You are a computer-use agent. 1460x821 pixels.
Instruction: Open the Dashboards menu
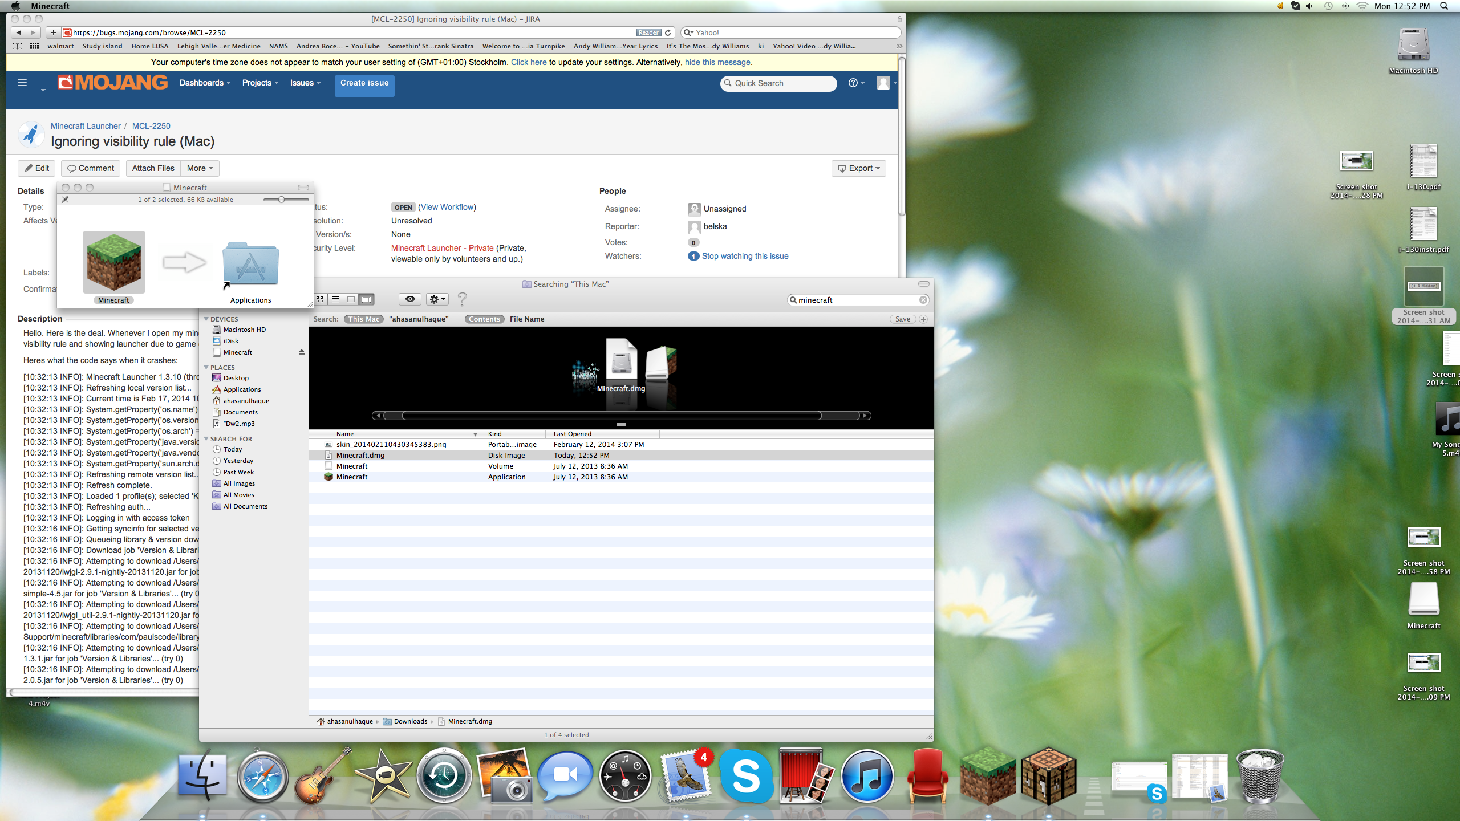click(205, 83)
